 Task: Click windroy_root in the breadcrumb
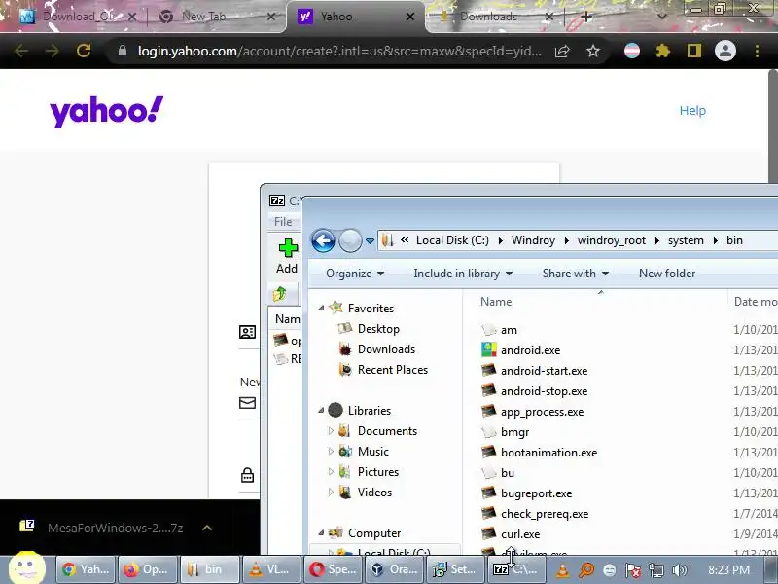pyautogui.click(x=612, y=240)
